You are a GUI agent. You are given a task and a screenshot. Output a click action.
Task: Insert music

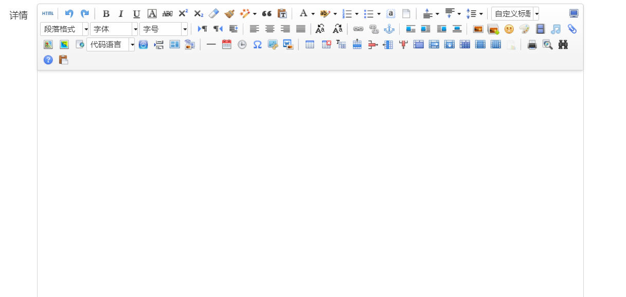click(556, 29)
